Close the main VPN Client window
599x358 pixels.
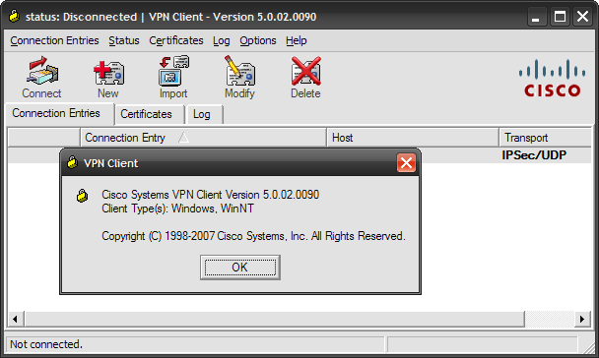pos(583,17)
